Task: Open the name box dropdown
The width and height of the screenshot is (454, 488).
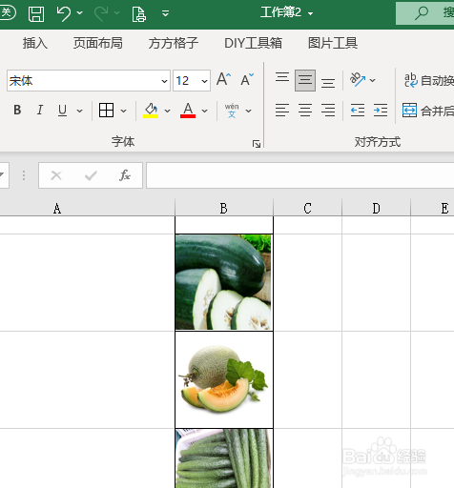Action: click(x=2, y=174)
